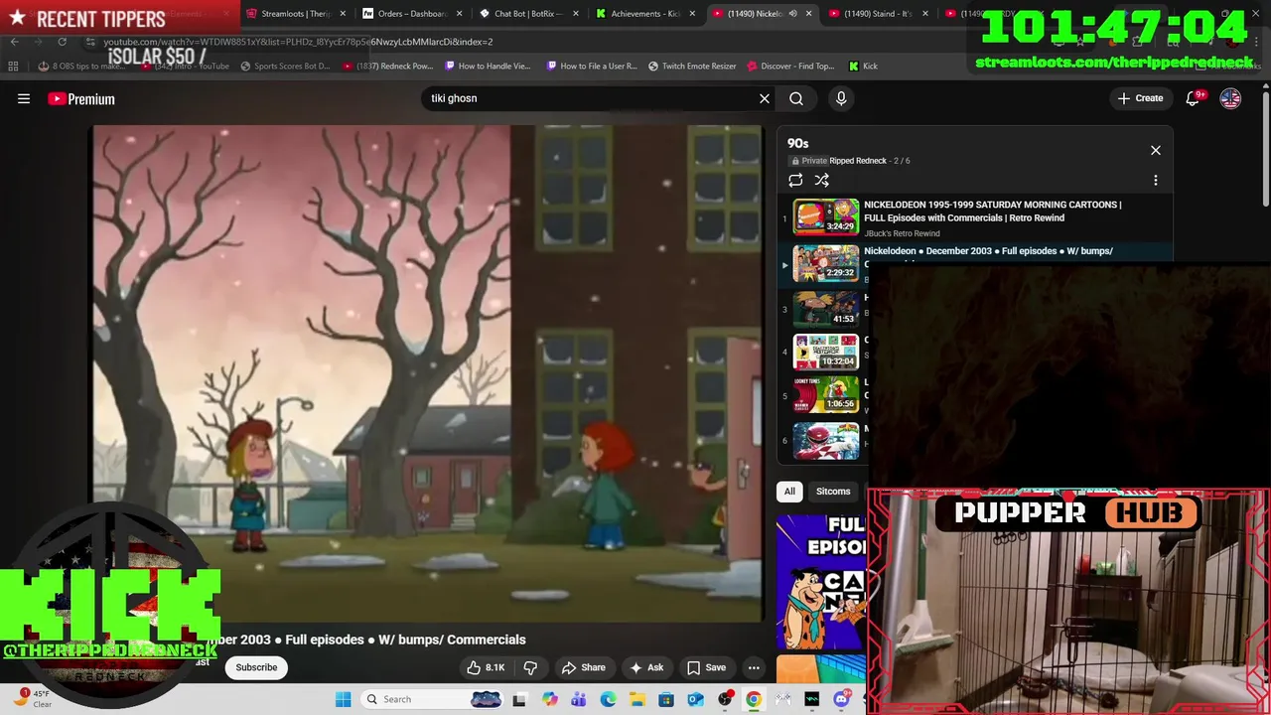This screenshot has width=1271, height=715.
Task: Share the video
Action: [x=583, y=667]
